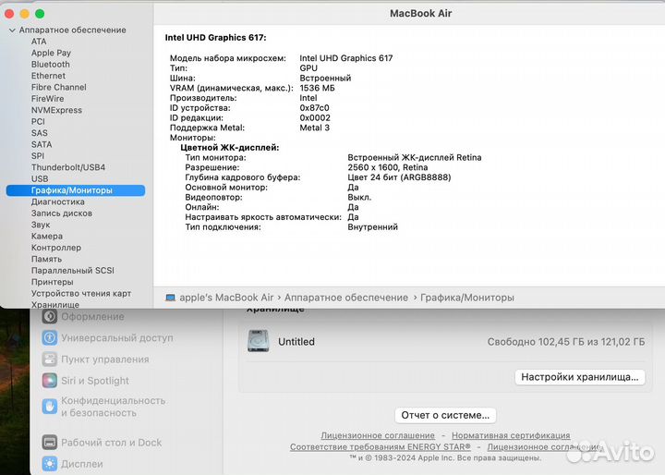
Task: Click the revision ID value 0x0002
Action: 315,118
